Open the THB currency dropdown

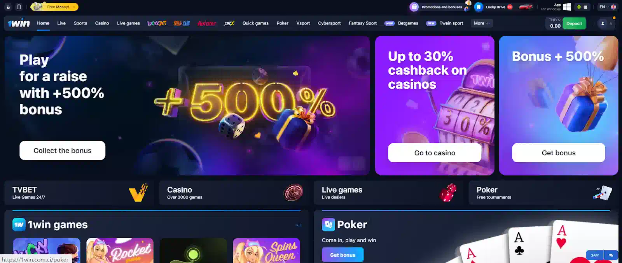pyautogui.click(x=555, y=20)
